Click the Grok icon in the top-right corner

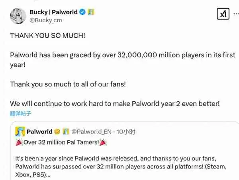coord(223,14)
